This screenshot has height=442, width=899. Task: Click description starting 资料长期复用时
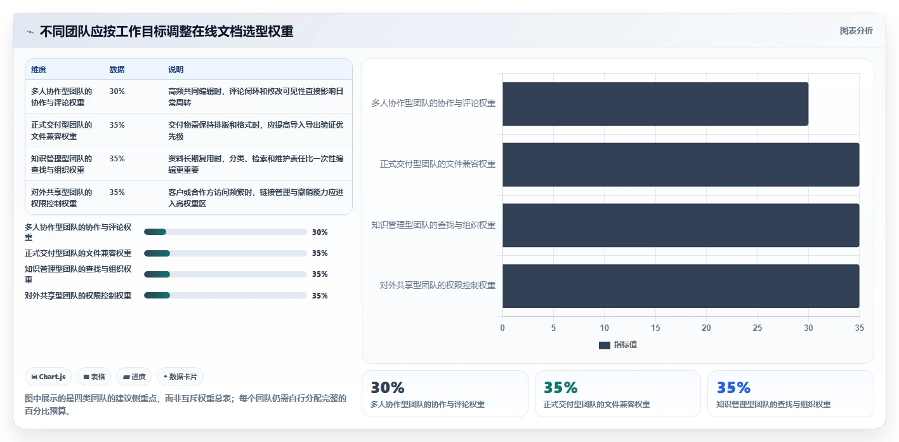tap(256, 164)
